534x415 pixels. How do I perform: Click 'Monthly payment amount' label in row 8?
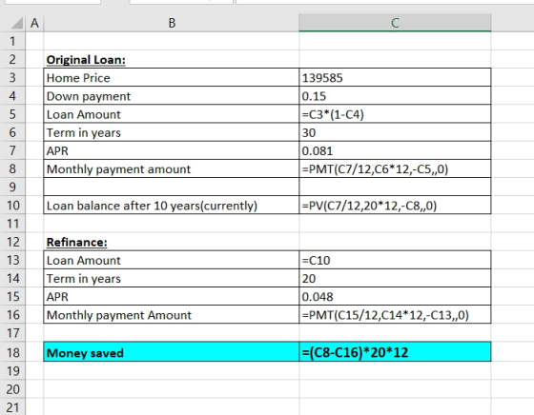click(x=172, y=168)
